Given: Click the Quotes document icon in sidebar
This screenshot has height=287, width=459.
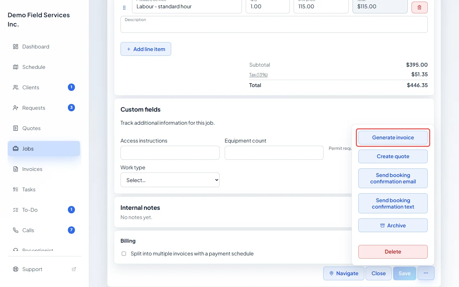Looking at the screenshot, I should tap(16, 128).
